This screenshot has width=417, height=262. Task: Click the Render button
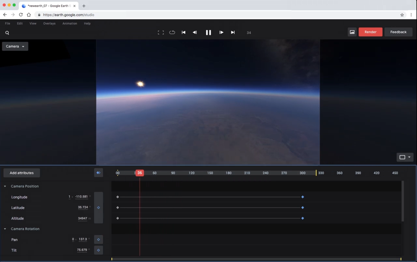click(370, 32)
